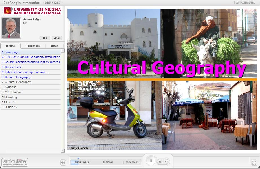The height and width of the screenshot is (169, 260).
Task: Click James Leigh's presenter photo
Action: [x=11, y=28]
